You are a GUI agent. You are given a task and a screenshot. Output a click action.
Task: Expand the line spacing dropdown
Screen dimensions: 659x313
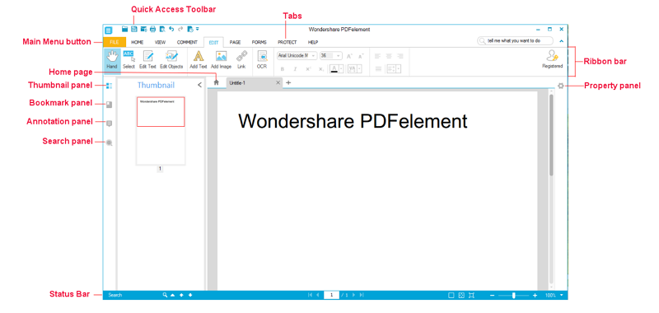[398, 69]
